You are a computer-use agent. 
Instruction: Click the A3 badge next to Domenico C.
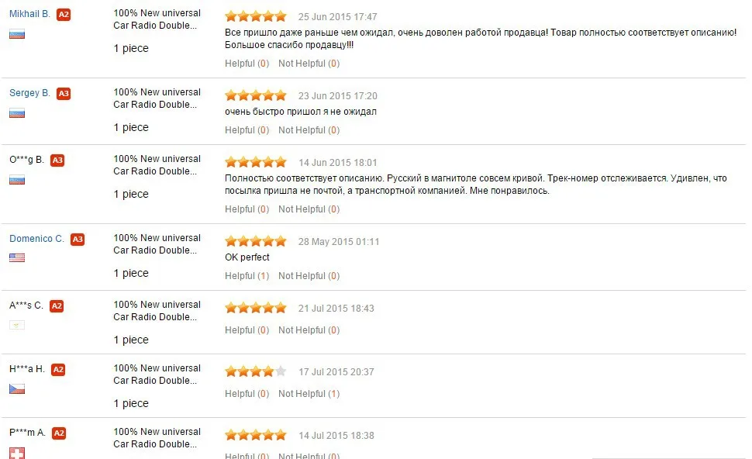(x=78, y=240)
